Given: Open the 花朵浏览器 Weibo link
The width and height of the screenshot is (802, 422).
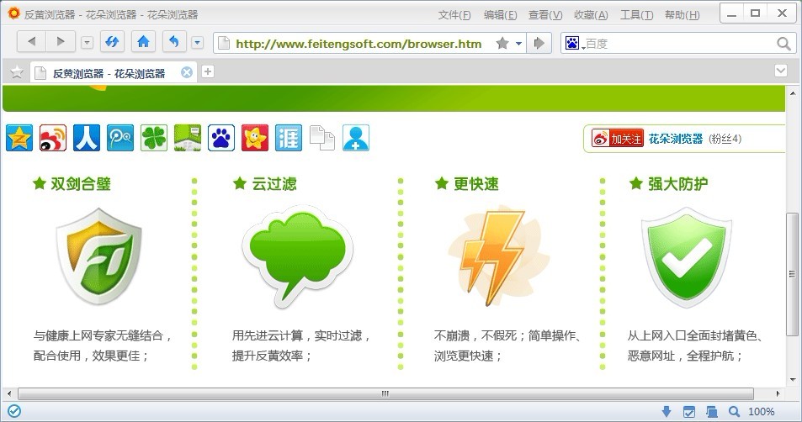Looking at the screenshot, I should [x=676, y=139].
